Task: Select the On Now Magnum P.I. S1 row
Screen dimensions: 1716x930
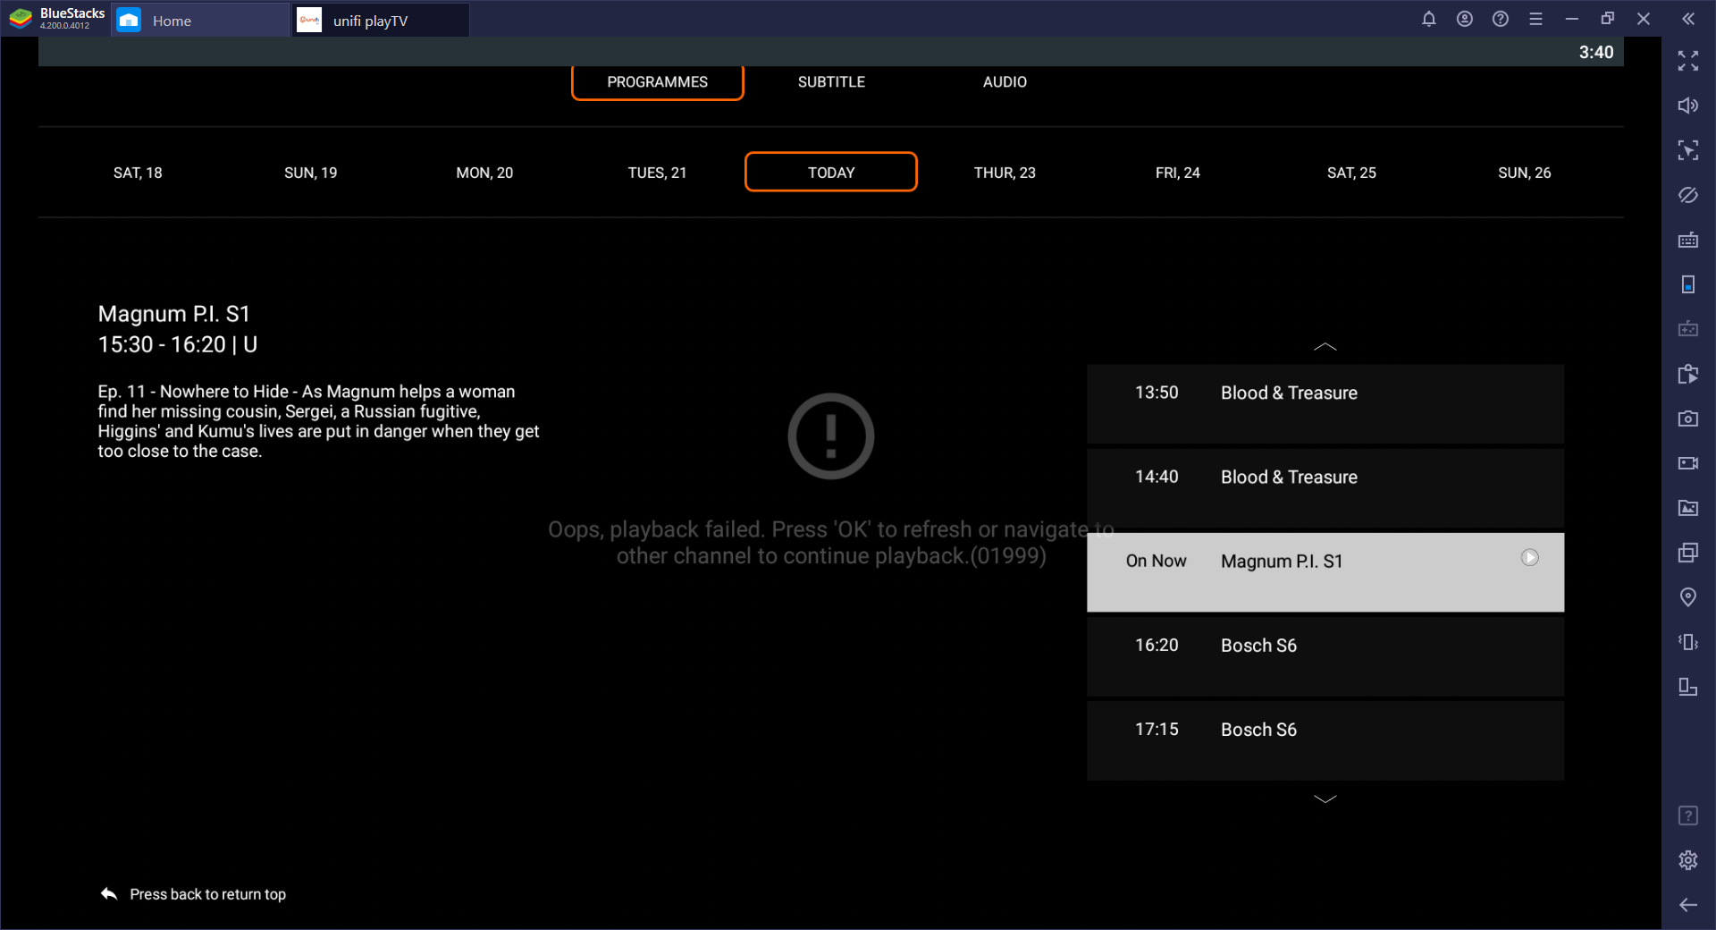Action: pos(1325,572)
